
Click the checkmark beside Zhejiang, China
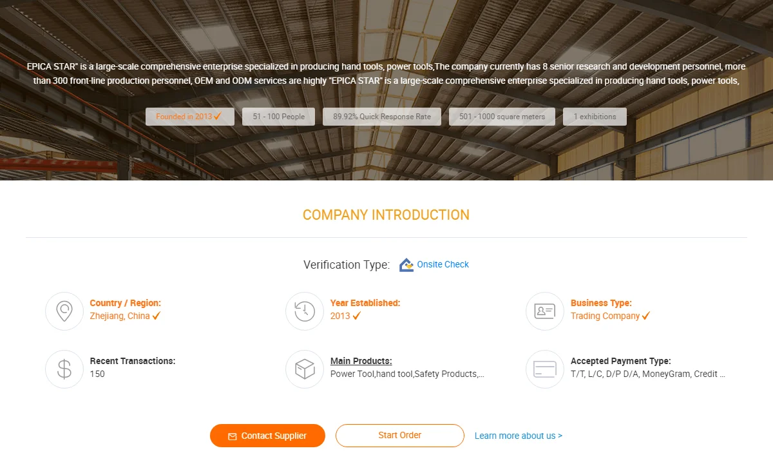click(157, 316)
